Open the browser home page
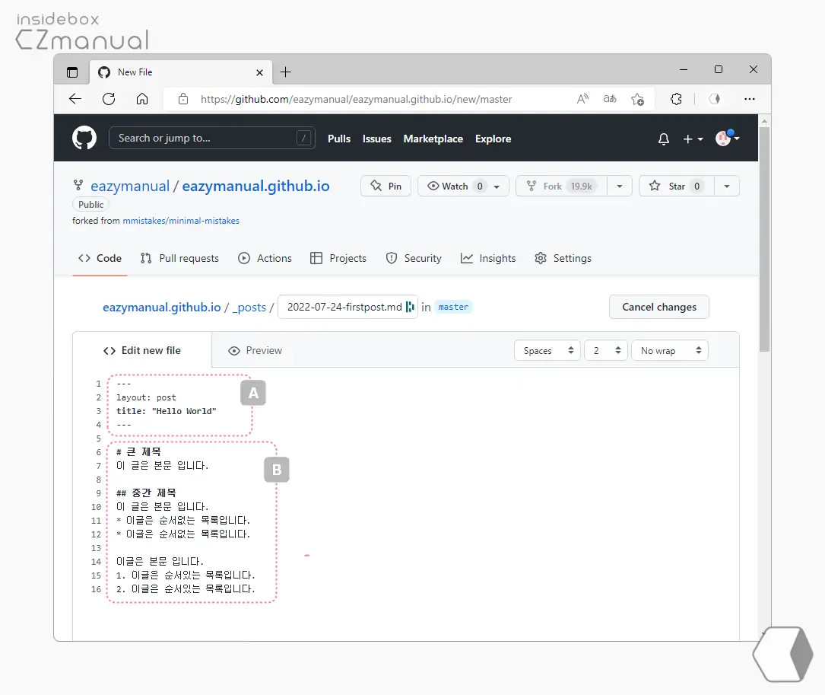The width and height of the screenshot is (825, 695). 142,99
